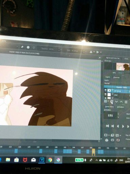Click the reload brush preset icon

pos(34,48)
